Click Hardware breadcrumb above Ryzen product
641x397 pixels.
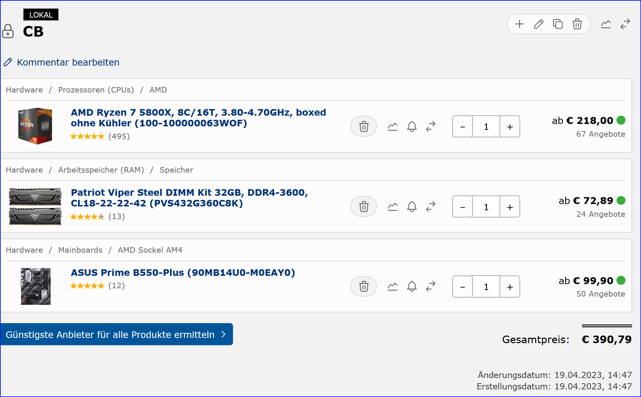[x=24, y=90]
